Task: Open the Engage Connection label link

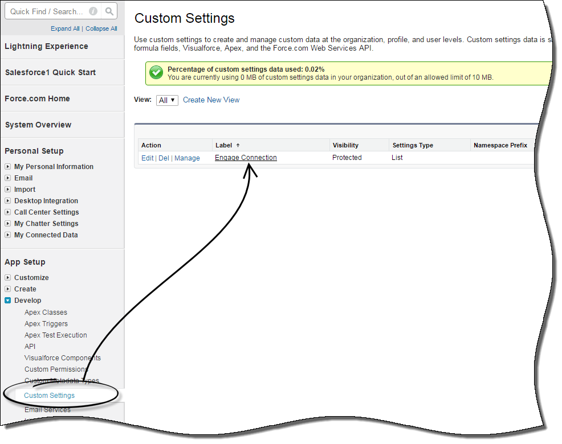Action: tap(246, 158)
